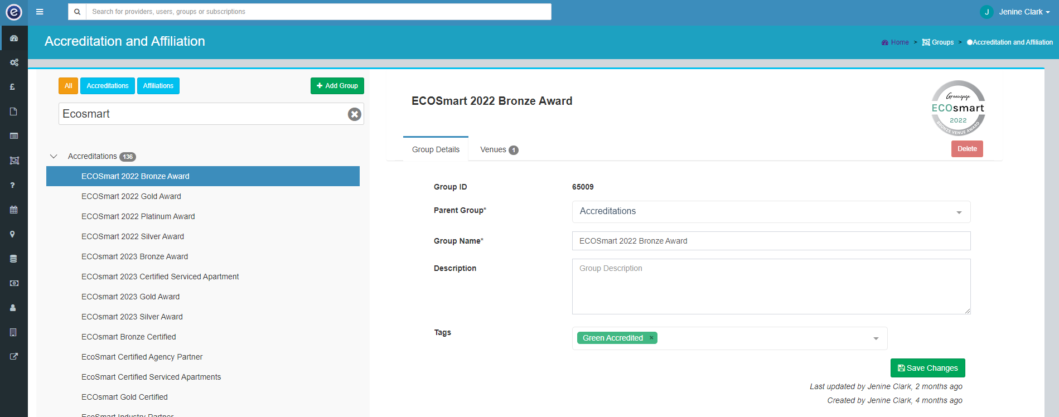Focus the top provider search box
This screenshot has height=417, width=1059.
pyautogui.click(x=318, y=12)
